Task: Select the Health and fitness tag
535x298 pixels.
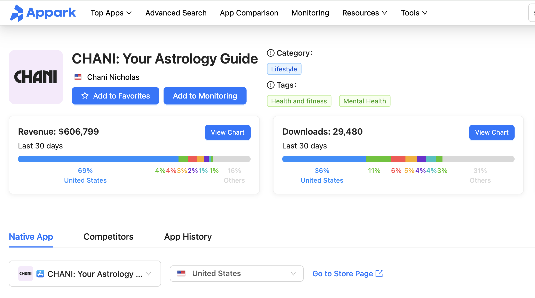Action: pos(299,101)
